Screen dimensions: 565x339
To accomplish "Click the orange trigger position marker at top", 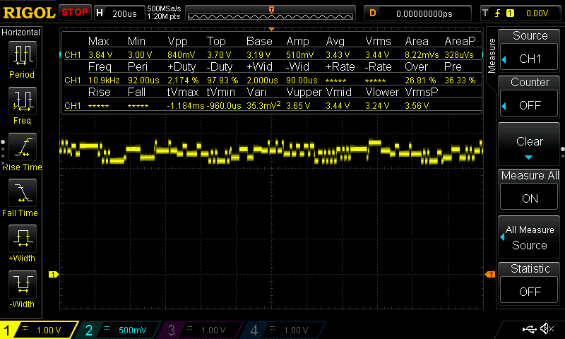I will (272, 29).
